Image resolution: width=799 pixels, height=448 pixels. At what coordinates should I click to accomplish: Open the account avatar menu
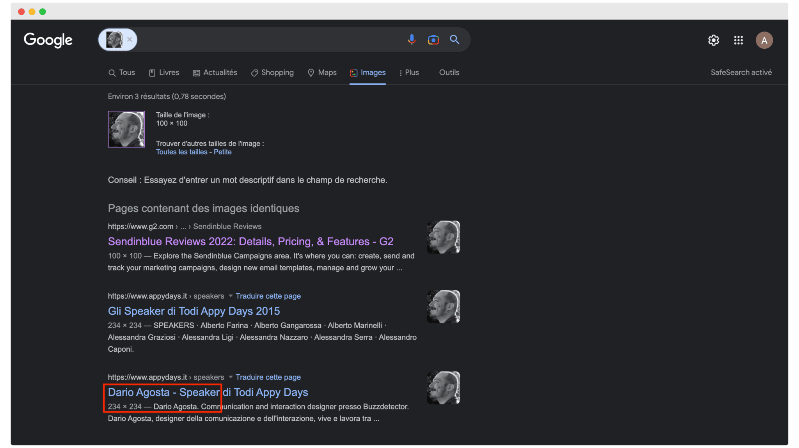[x=764, y=40]
